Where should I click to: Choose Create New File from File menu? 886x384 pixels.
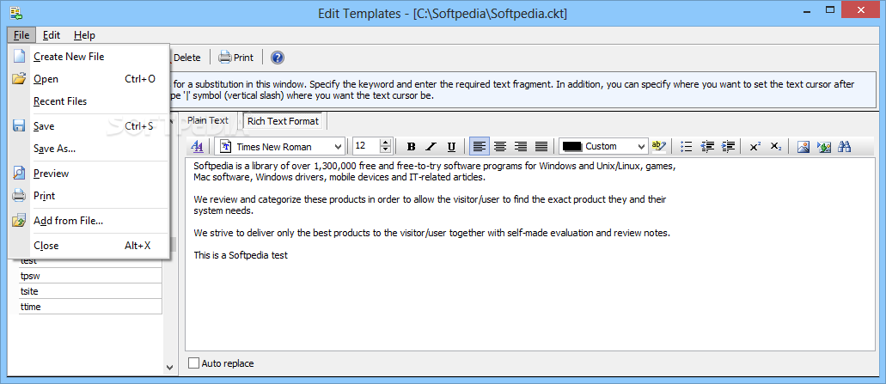(x=89, y=57)
